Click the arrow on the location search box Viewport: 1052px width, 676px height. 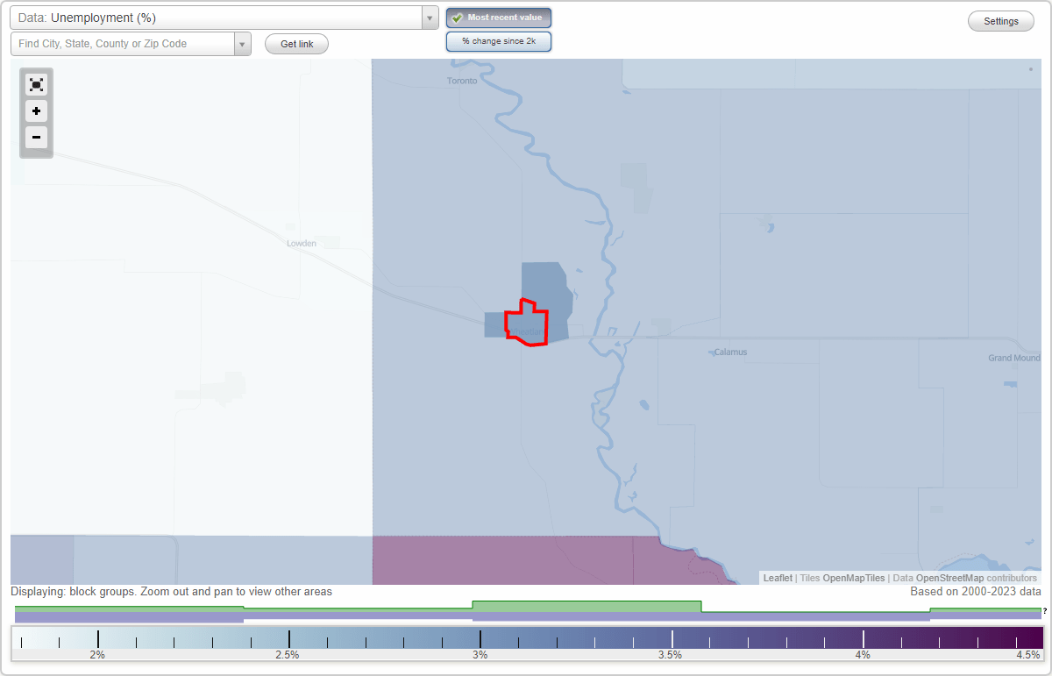[243, 43]
